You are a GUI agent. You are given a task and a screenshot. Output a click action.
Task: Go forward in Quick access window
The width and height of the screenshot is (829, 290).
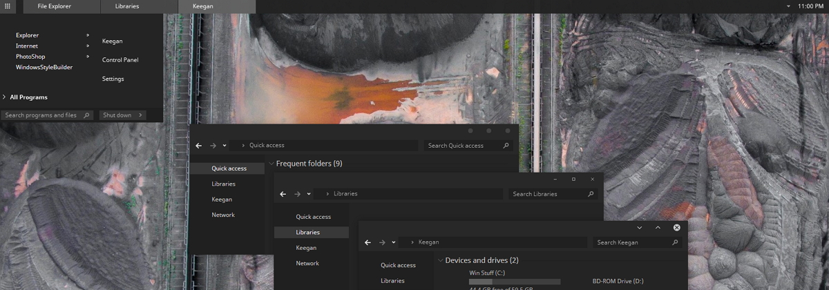tap(213, 146)
